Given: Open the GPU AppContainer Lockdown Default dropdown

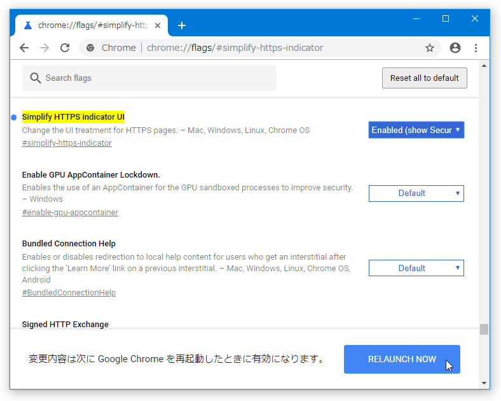Looking at the screenshot, I should [x=416, y=193].
